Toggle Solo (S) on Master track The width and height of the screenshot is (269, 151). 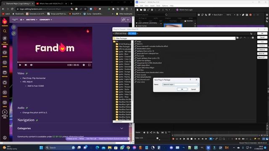(x=166, y=133)
